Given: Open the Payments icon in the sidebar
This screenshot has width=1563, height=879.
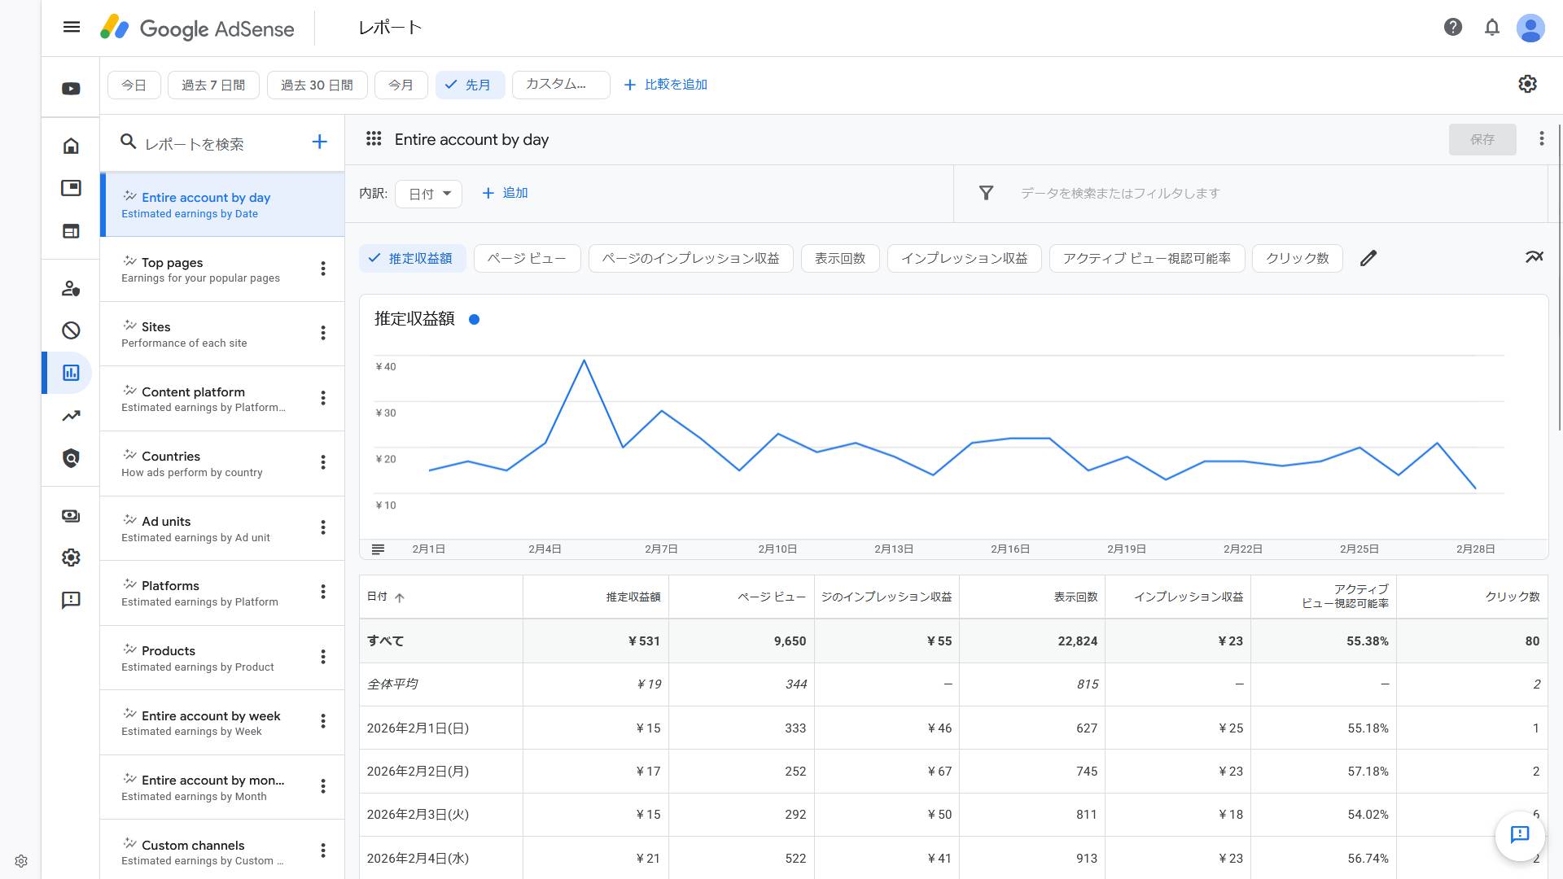Looking at the screenshot, I should [x=70, y=515].
